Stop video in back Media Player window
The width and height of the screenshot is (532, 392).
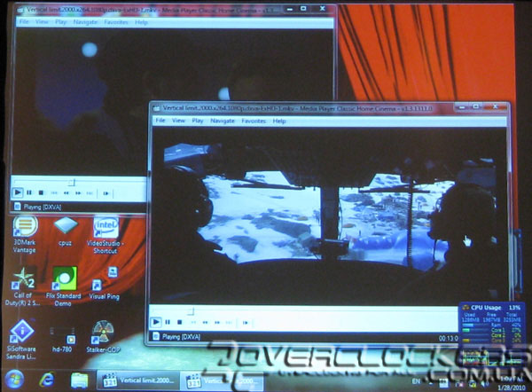pyautogui.click(x=41, y=192)
